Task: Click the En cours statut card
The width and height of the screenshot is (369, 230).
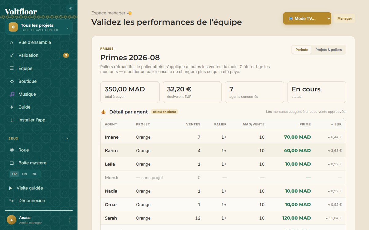Action: (317, 92)
